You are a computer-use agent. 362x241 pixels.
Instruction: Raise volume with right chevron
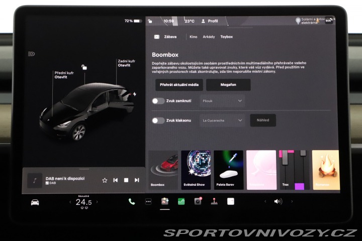click(x=292, y=201)
